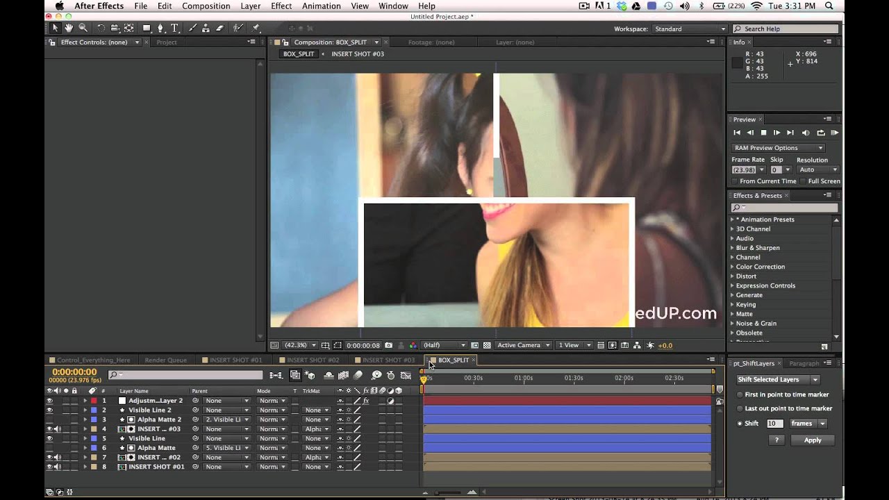Open the RAM Preview Options dropdown
Screen dimensions: 889x500
pyautogui.click(x=778, y=148)
